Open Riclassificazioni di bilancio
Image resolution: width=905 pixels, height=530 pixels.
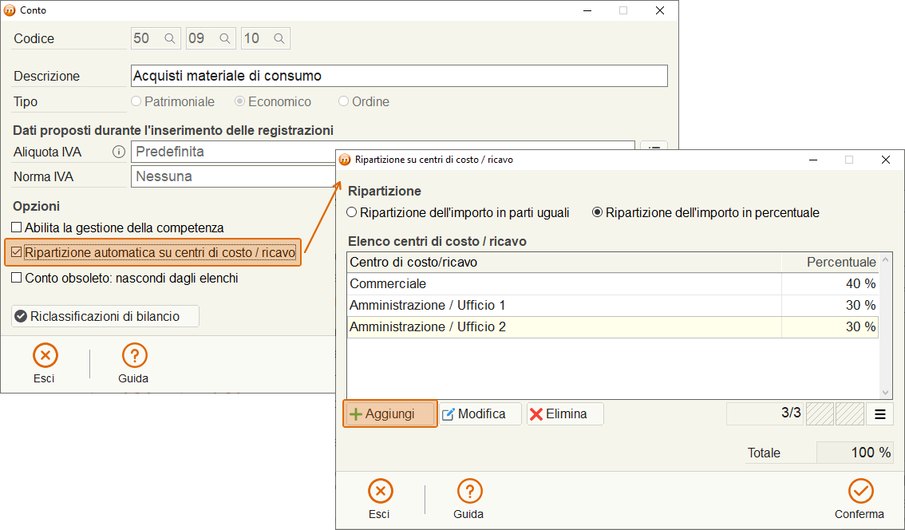tap(105, 316)
